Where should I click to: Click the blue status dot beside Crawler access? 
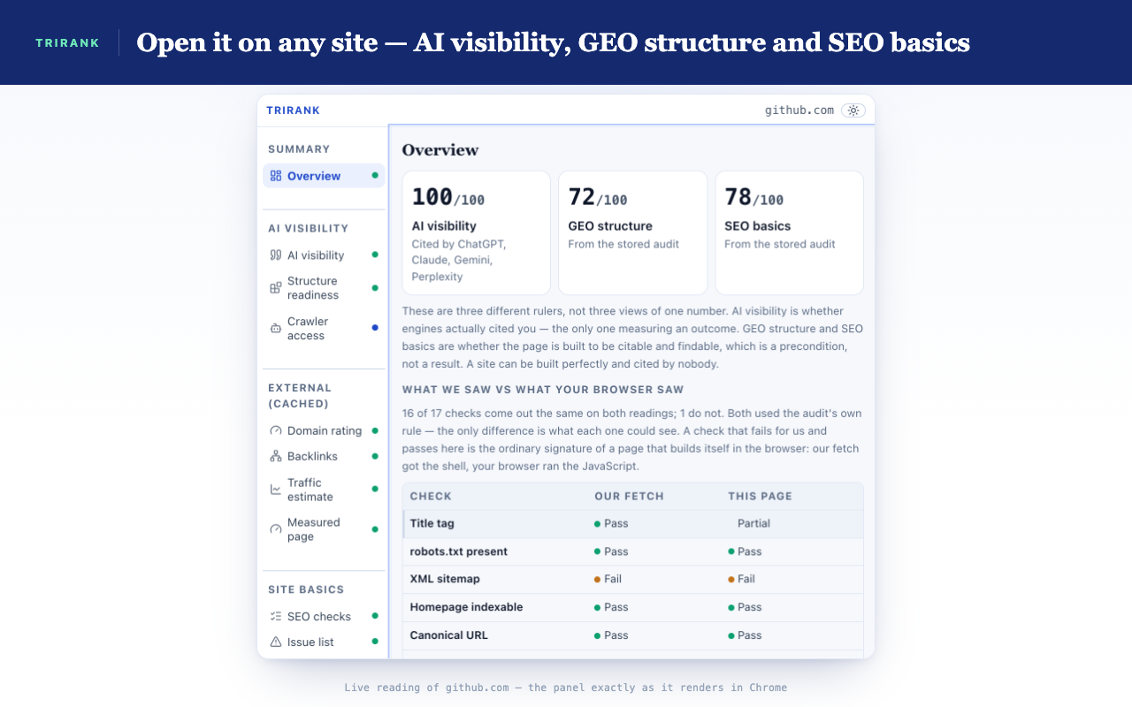coord(375,328)
